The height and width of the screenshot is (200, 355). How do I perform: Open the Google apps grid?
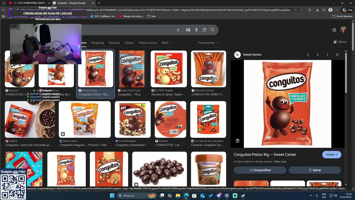pos(334,30)
